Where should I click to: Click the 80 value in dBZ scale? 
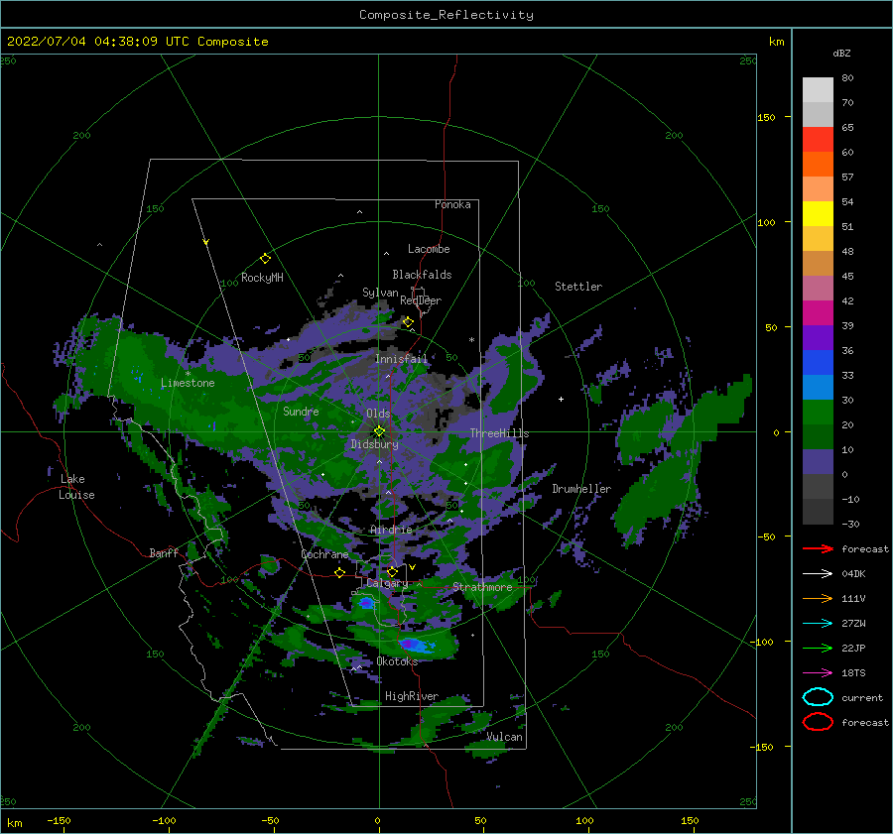pos(848,78)
